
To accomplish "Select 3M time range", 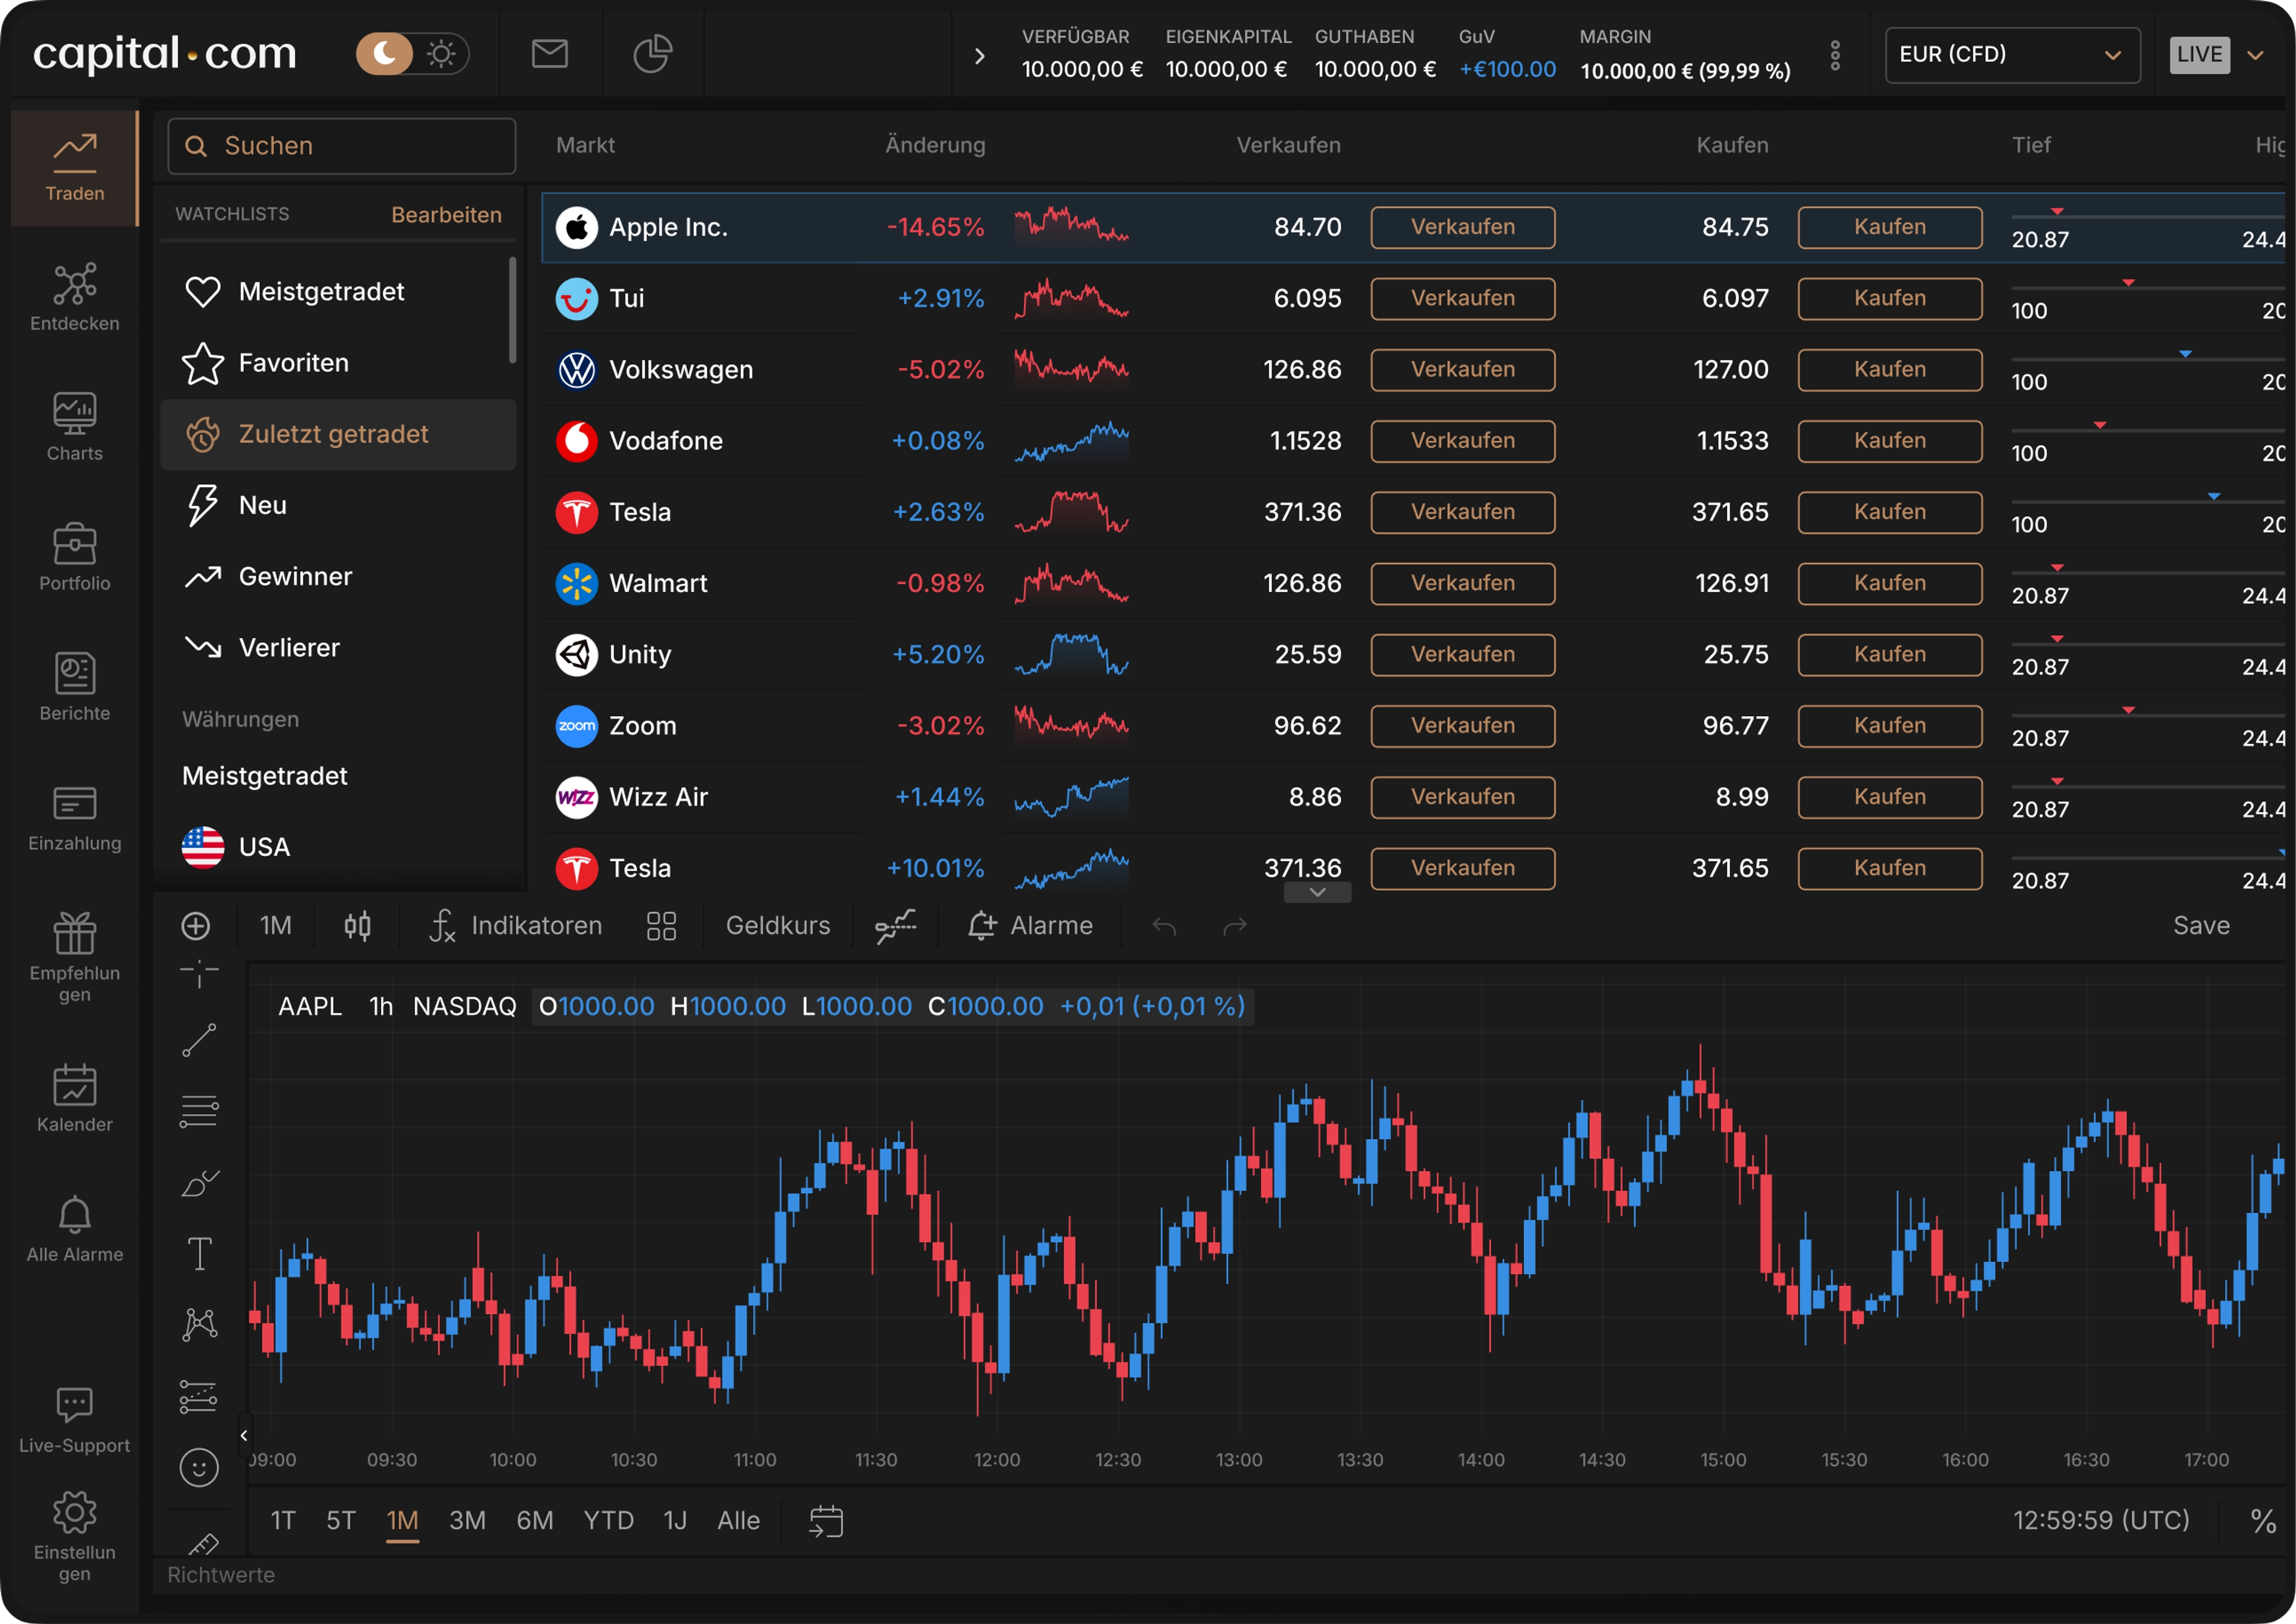I will click(x=467, y=1521).
